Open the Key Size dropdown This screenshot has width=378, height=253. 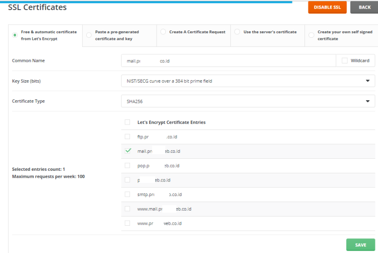[x=248, y=81]
